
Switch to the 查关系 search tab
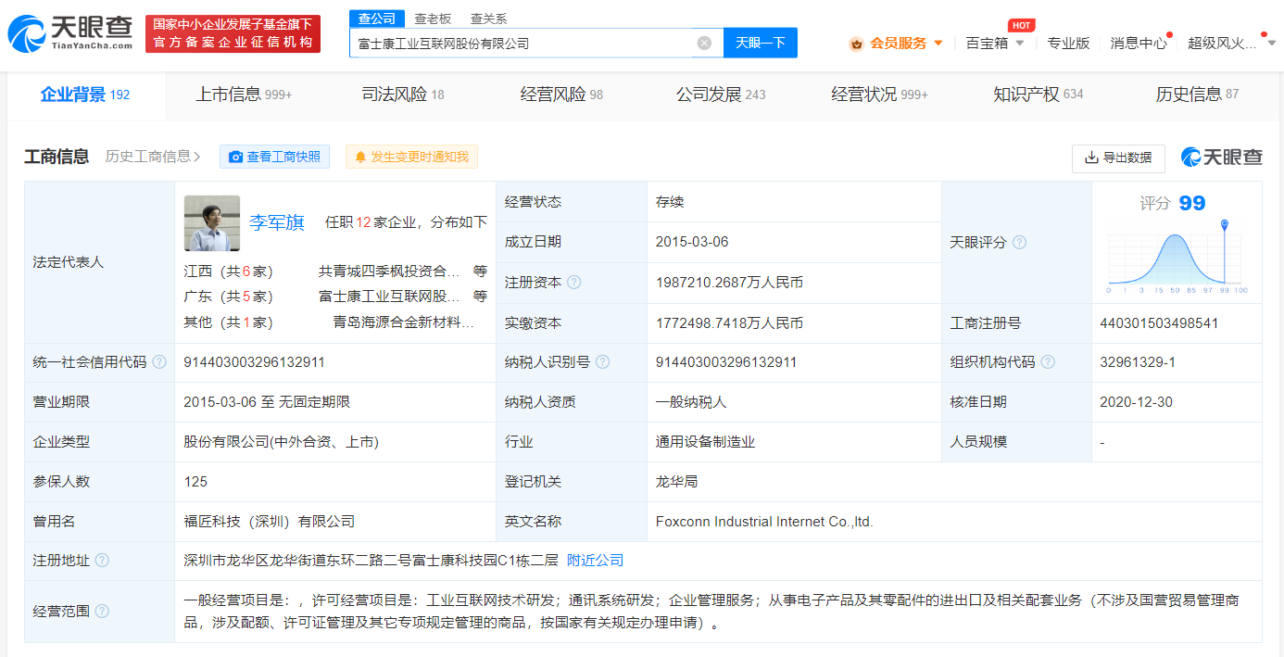coord(488,19)
